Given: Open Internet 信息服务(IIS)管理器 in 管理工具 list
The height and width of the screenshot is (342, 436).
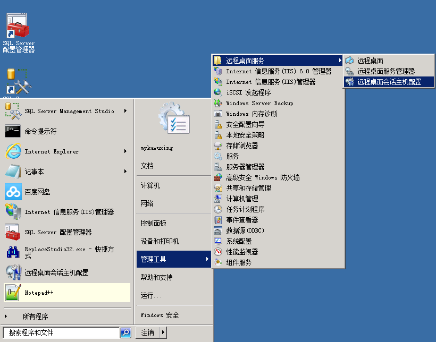Looking at the screenshot, I should [278, 82].
